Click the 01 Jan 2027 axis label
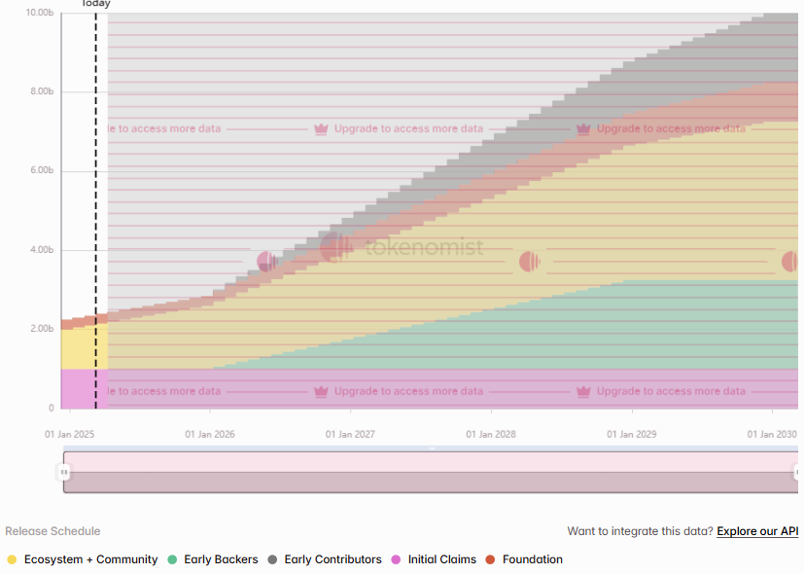 [350, 435]
